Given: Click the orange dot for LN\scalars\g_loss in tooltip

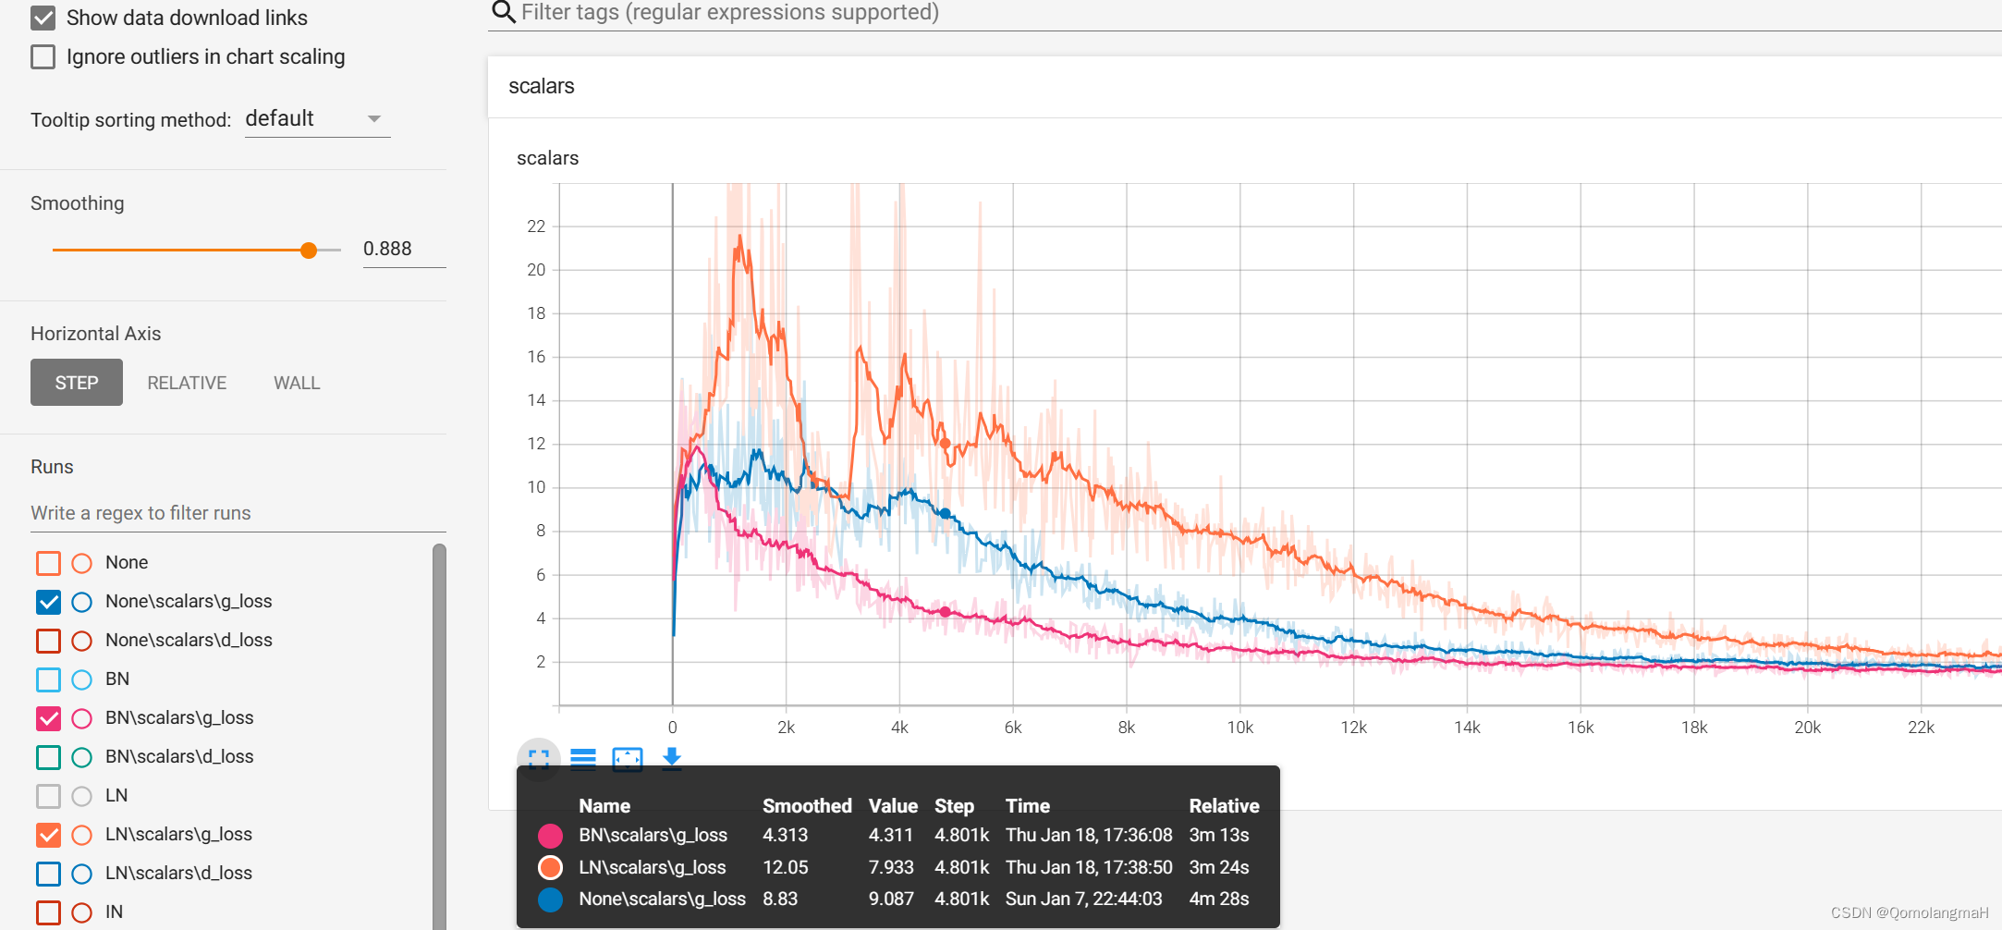Looking at the screenshot, I should tap(550, 867).
